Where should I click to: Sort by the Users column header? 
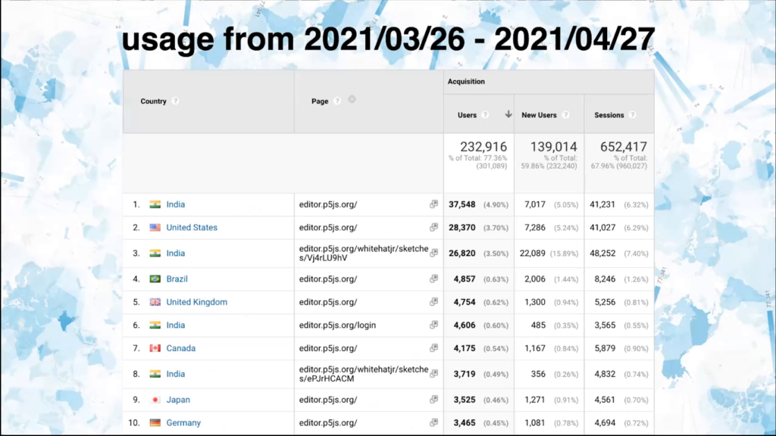pyautogui.click(x=467, y=115)
